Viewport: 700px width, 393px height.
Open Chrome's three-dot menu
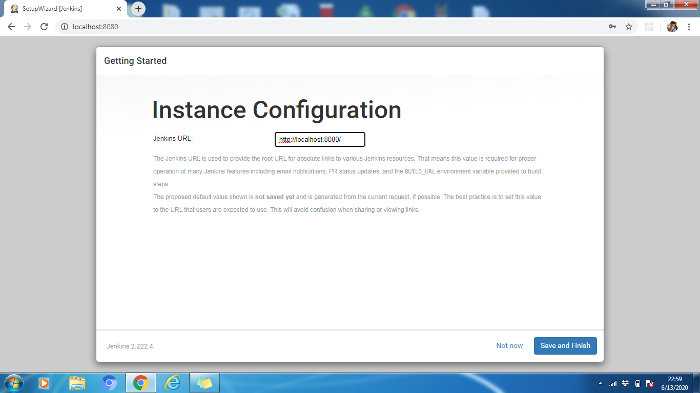point(688,27)
